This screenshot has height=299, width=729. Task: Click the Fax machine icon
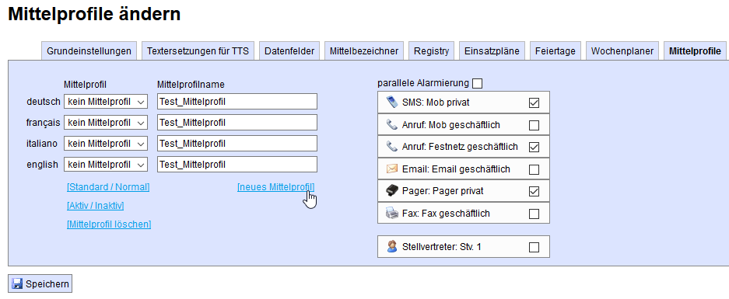click(x=392, y=213)
